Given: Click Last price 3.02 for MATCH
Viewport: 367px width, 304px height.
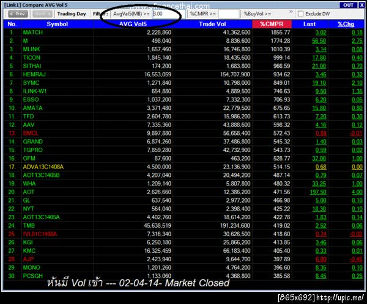Looking at the screenshot, I should [321, 32].
